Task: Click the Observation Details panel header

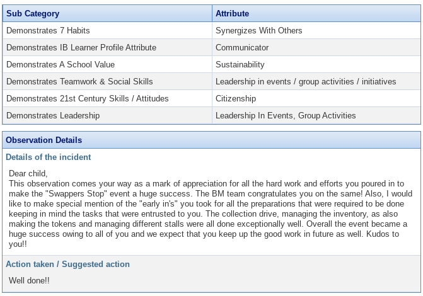Action: tap(212, 140)
